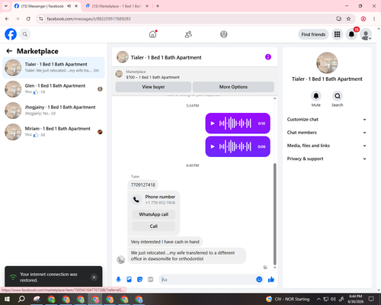381x305 pixels.
Task: Click the voice clip microphone icon
Action: pyautogui.click(x=118, y=280)
